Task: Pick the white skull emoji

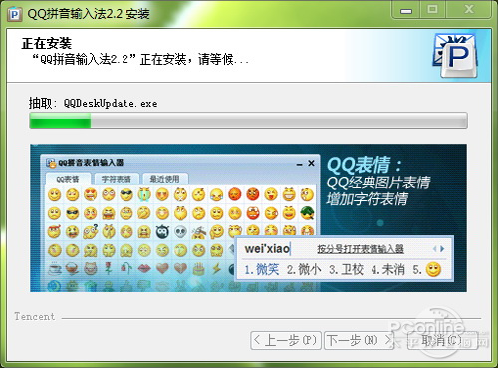Action: pos(180,231)
